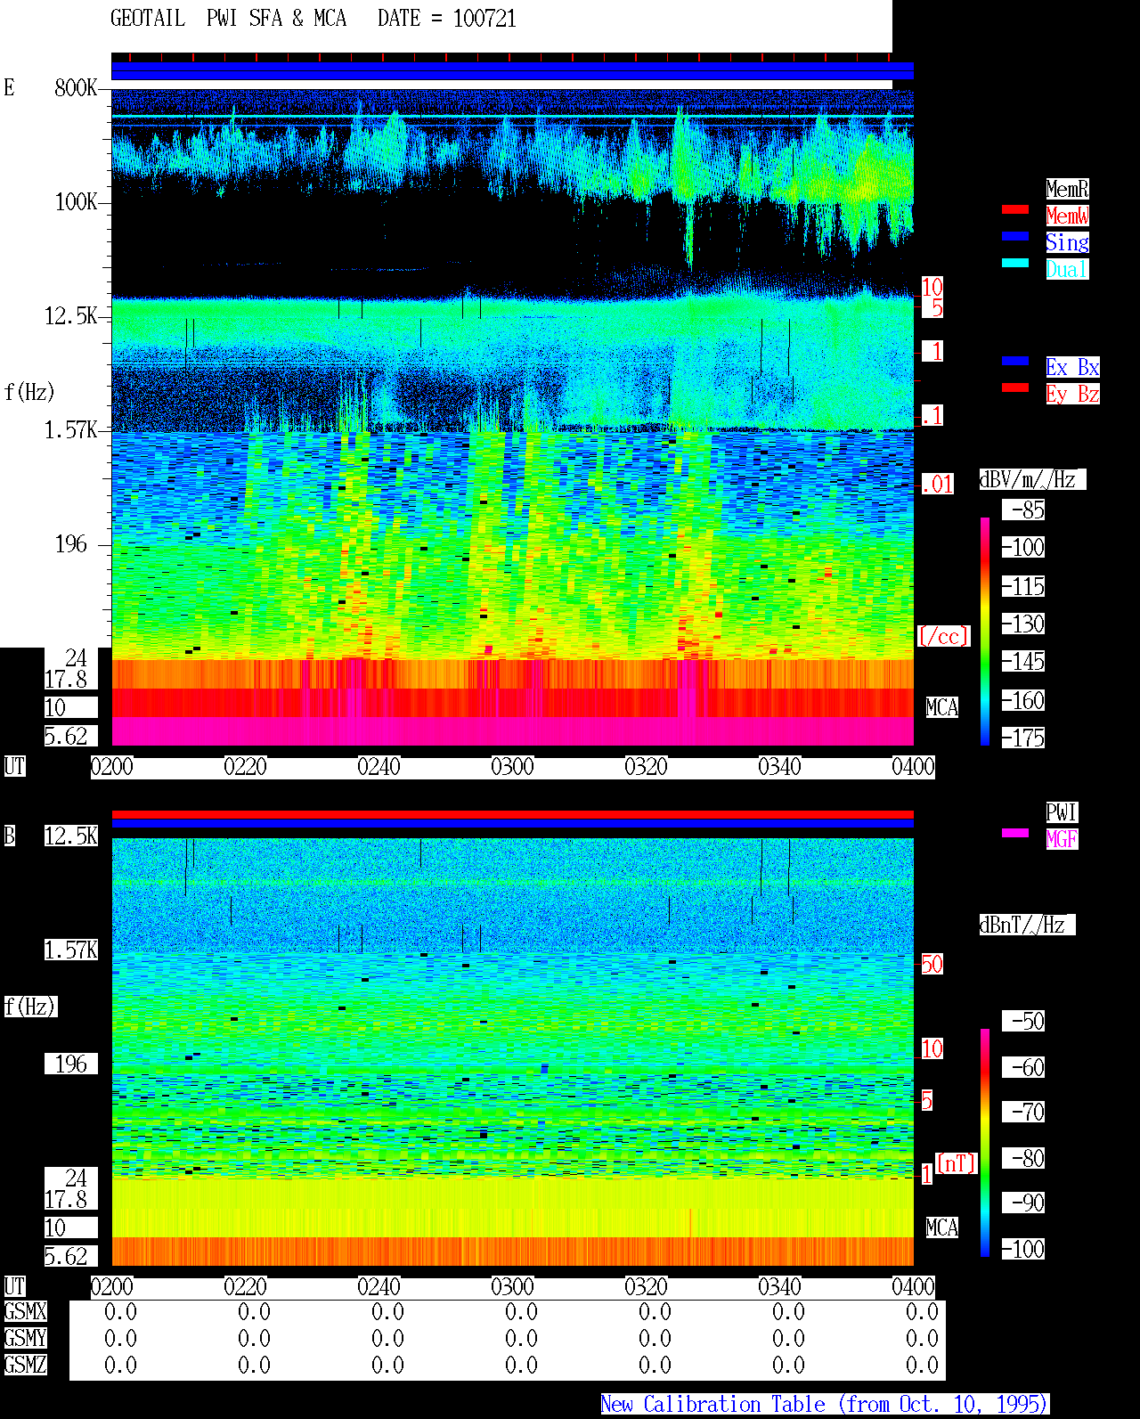Screen dimensions: 1140x1419
Task: Click the MGF legend label
Action: [x=1062, y=839]
